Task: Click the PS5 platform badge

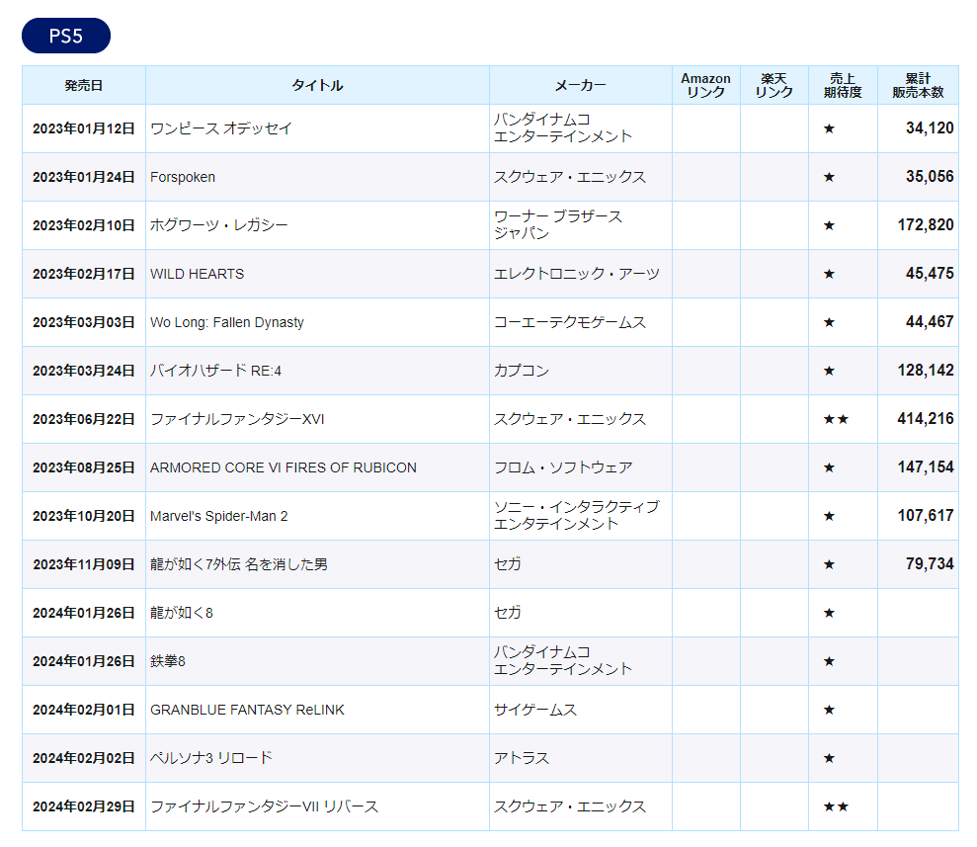Action: pyautogui.click(x=66, y=36)
